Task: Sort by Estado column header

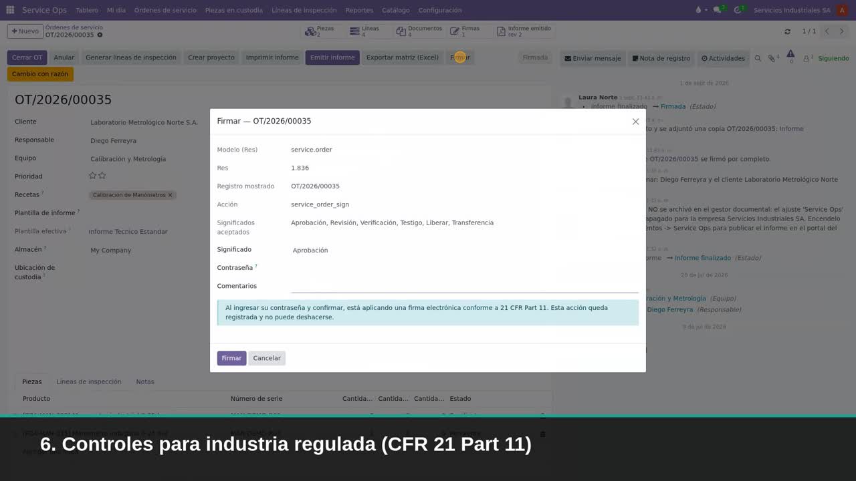Action: pos(459,399)
